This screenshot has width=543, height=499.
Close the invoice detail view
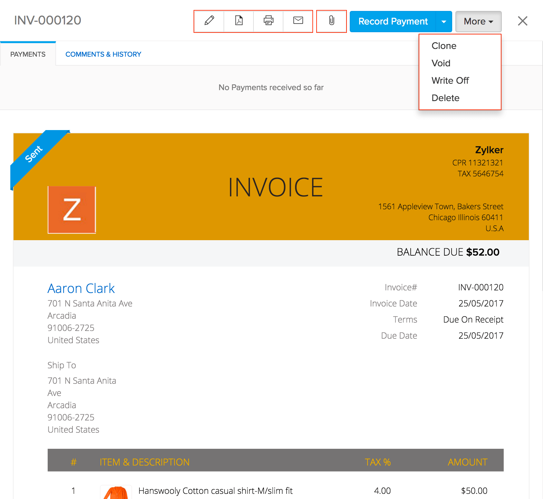522,21
